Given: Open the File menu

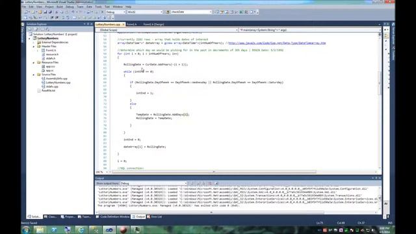Looking at the screenshot, I should coord(24,6).
